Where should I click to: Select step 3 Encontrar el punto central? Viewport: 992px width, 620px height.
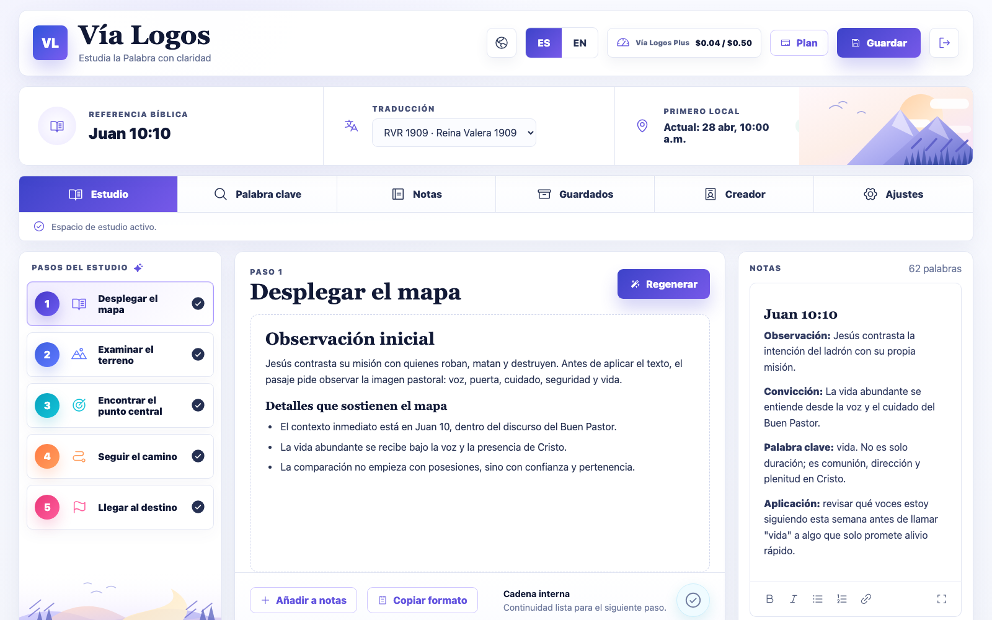(x=120, y=405)
